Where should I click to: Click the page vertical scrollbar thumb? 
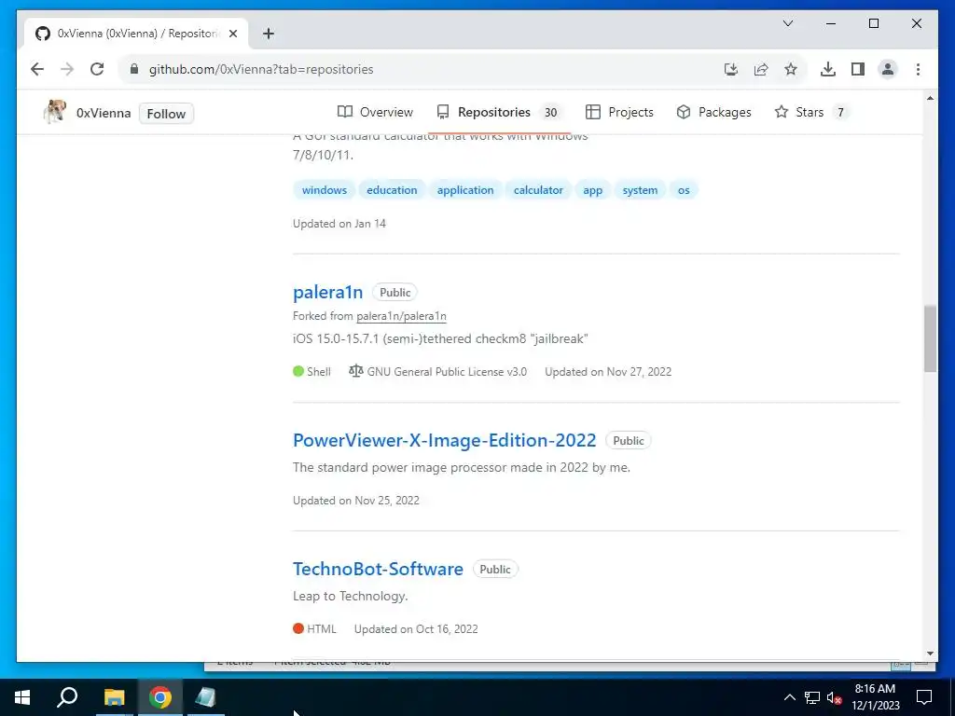point(930,338)
